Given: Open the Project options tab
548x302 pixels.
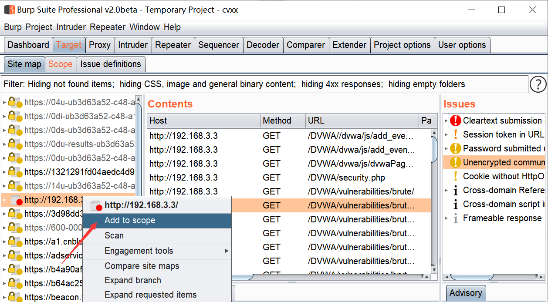Looking at the screenshot, I should (x=402, y=45).
